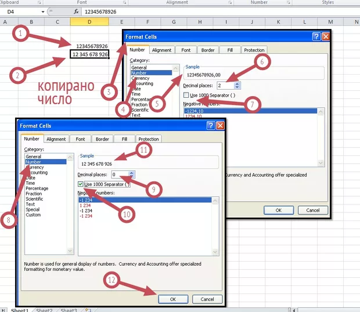Open Border tab in front Format Cells dialog

[102, 139]
